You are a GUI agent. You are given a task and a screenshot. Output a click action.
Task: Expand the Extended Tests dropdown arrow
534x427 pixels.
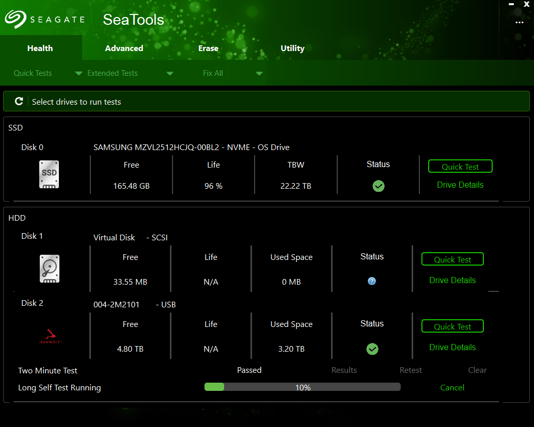click(x=169, y=73)
